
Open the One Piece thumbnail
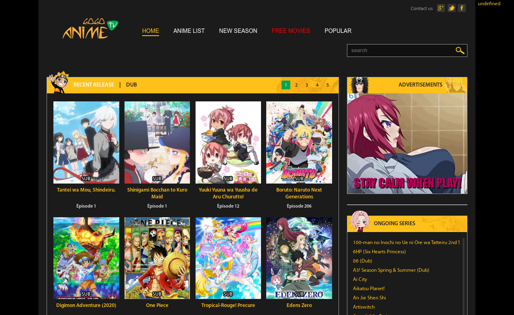click(157, 258)
